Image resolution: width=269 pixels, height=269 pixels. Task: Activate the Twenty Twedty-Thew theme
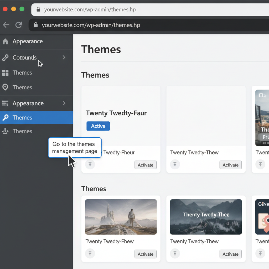[230, 165]
